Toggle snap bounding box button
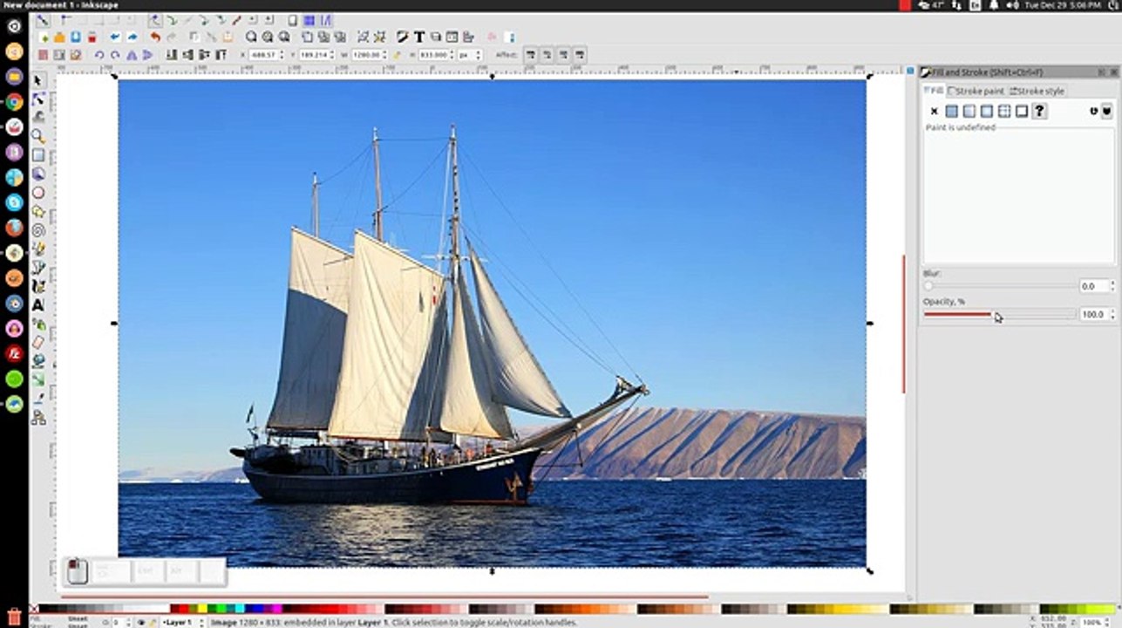 [x=66, y=20]
